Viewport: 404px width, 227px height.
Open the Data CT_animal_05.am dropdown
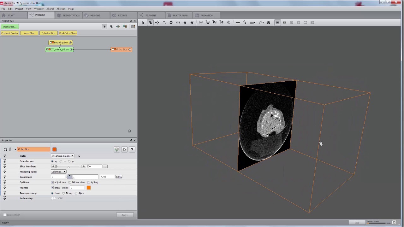tap(62, 156)
